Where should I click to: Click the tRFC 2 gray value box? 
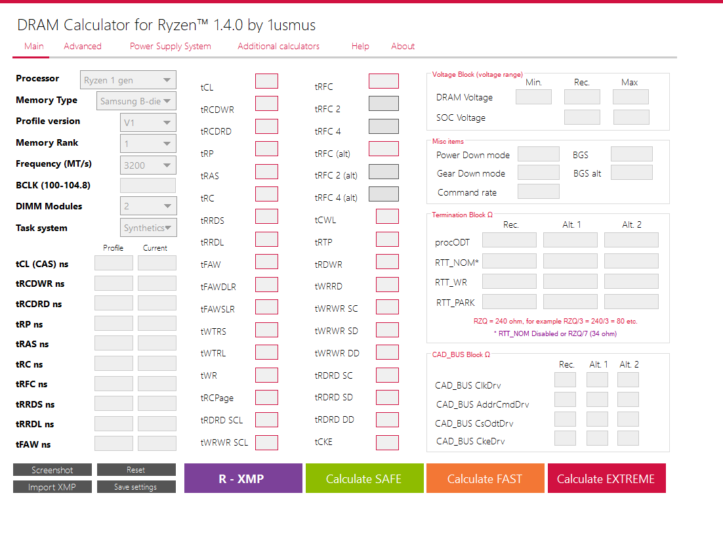coord(384,103)
